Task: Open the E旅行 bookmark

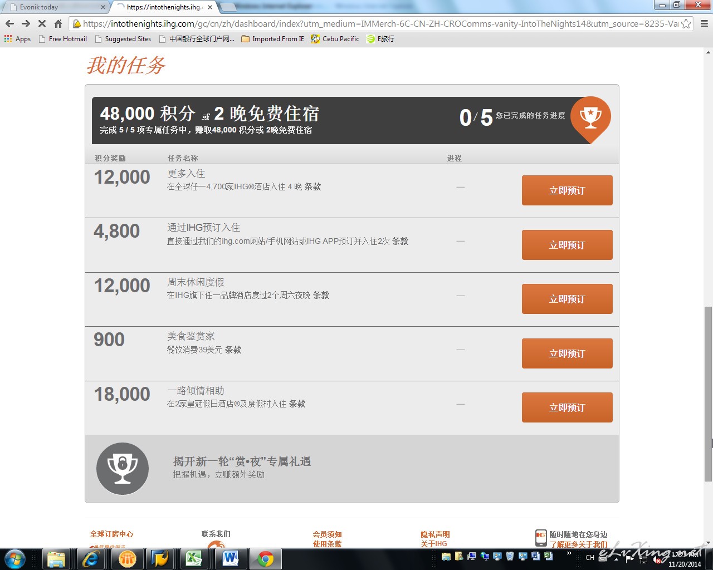Action: pyautogui.click(x=380, y=39)
